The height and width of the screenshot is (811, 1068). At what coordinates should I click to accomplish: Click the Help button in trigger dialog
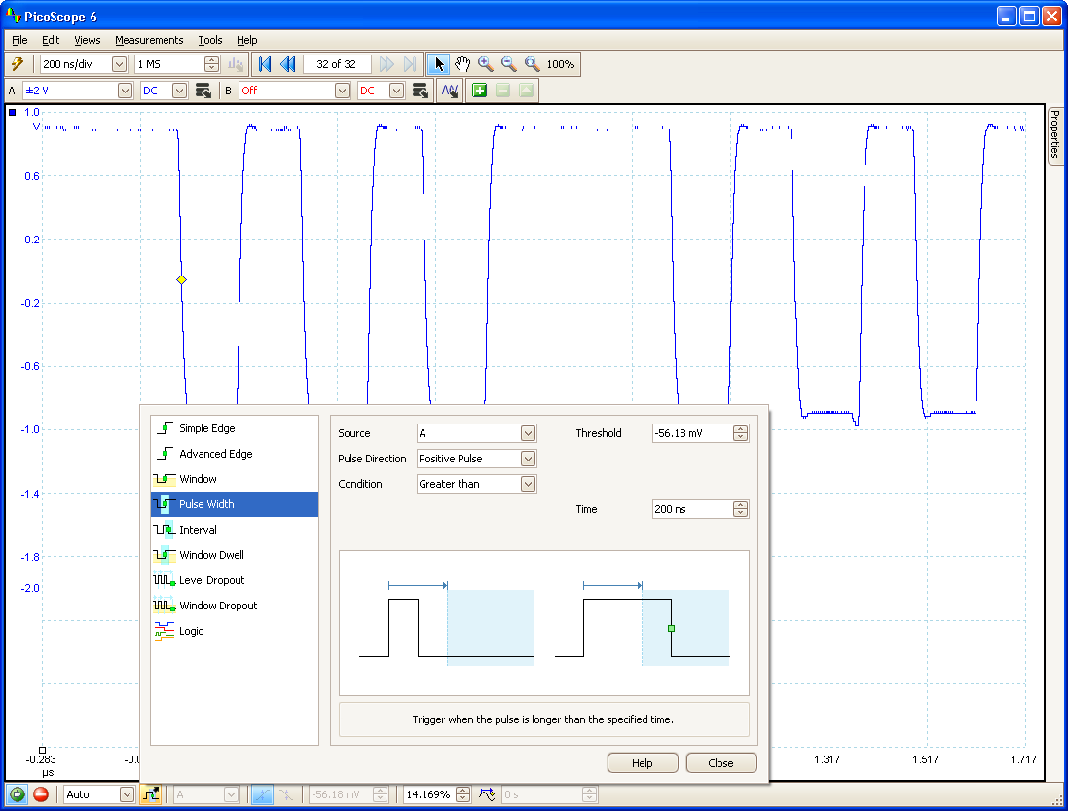click(x=642, y=763)
